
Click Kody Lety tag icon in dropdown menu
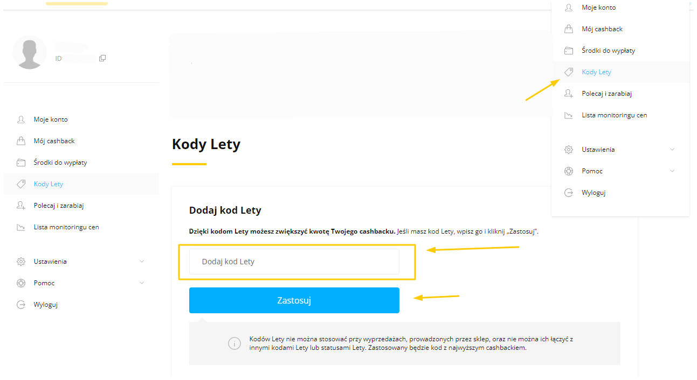click(x=569, y=72)
